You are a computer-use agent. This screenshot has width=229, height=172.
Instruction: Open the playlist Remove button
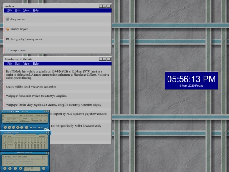point(10,169)
